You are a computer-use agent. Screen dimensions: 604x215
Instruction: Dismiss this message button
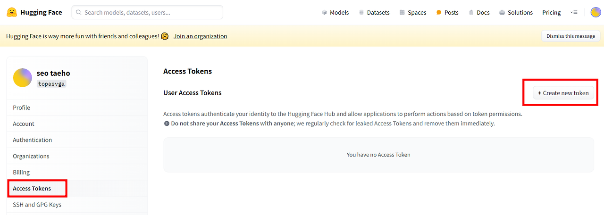570,36
